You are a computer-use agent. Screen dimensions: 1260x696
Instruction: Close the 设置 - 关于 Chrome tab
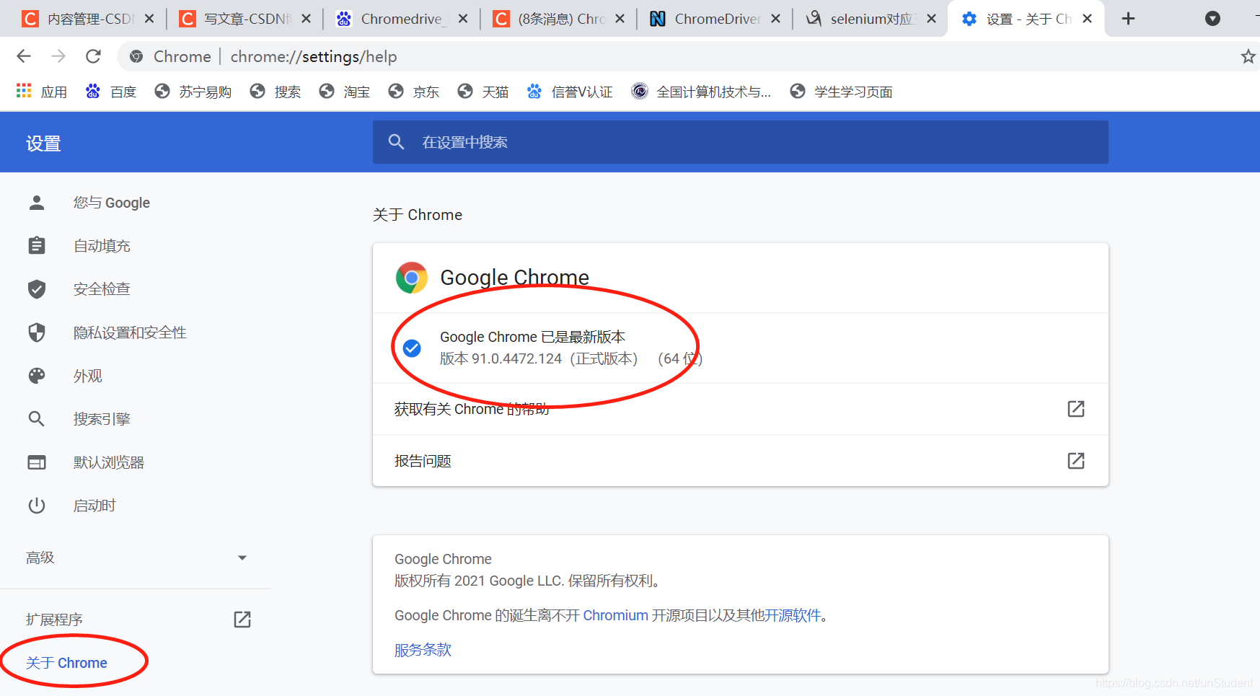tap(1088, 19)
